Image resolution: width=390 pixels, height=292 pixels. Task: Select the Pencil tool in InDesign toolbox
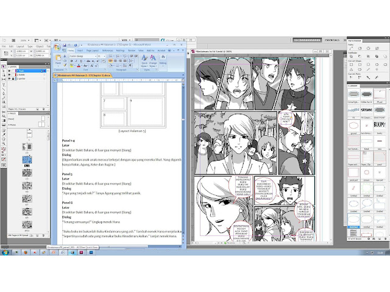pyautogui.click(x=4, y=98)
